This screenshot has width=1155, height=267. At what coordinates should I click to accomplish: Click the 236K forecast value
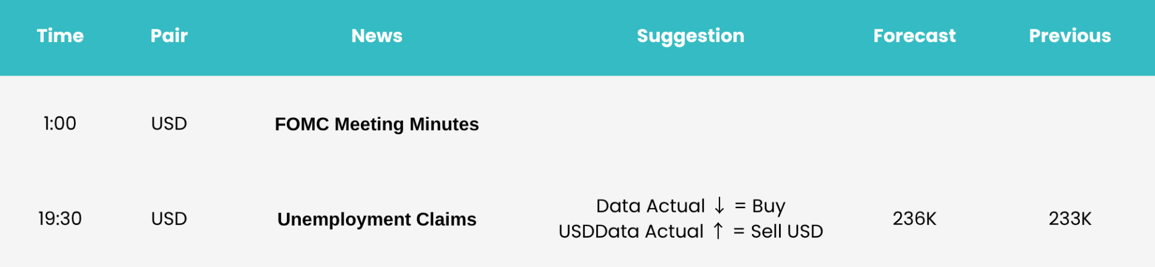pyautogui.click(x=914, y=218)
